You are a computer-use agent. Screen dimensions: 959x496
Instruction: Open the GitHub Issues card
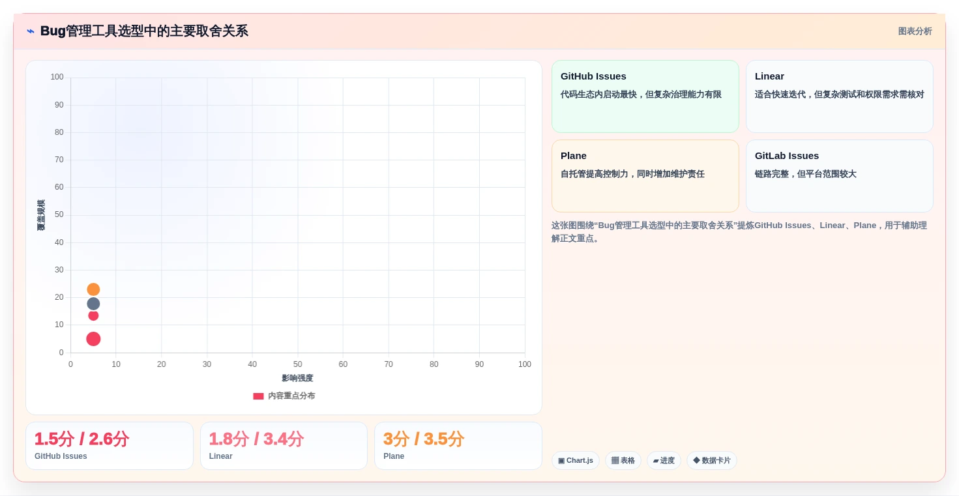[x=645, y=96]
